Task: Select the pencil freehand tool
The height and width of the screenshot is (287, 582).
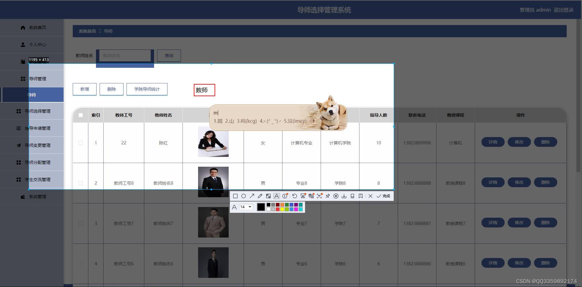Action: (x=260, y=196)
